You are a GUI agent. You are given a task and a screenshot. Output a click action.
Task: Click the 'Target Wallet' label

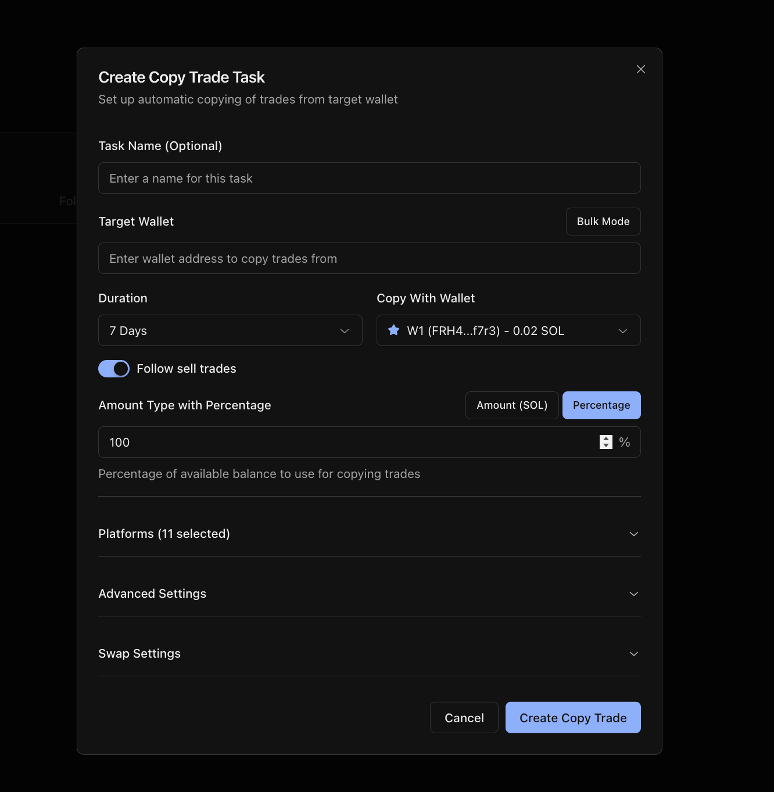point(136,222)
